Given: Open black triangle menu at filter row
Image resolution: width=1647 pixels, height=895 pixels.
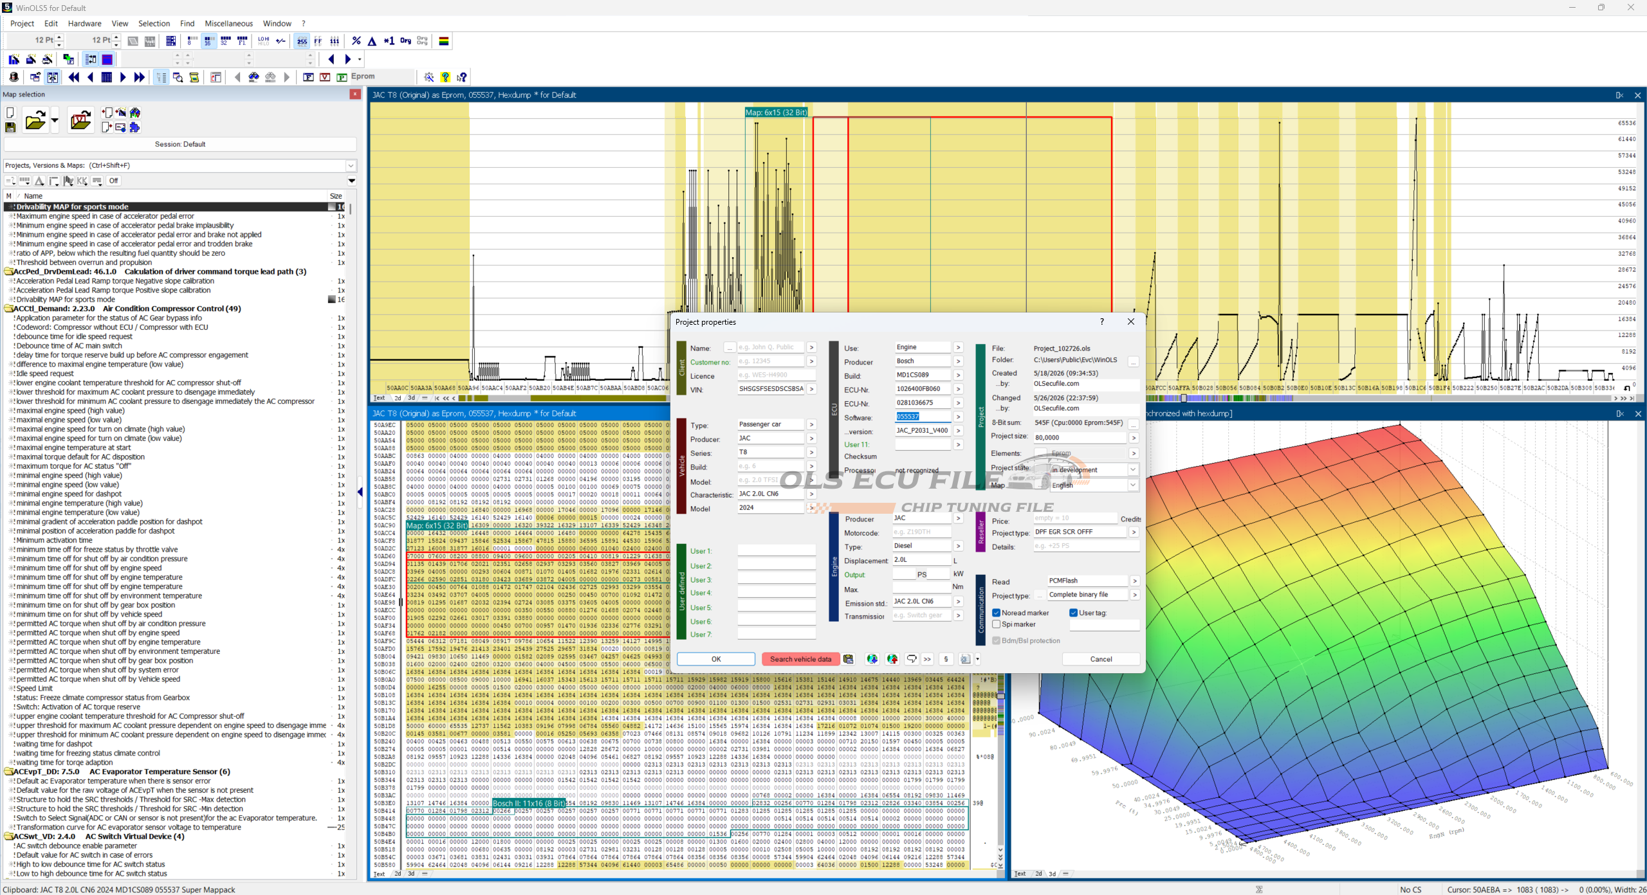Looking at the screenshot, I should tap(352, 181).
